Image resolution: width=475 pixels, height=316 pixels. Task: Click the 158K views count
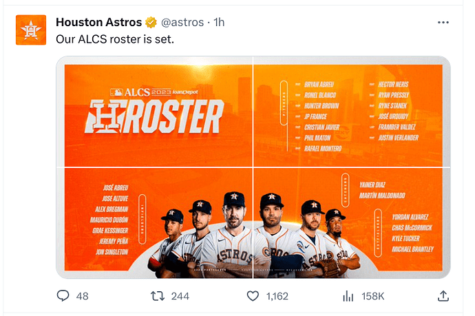tap(372, 296)
